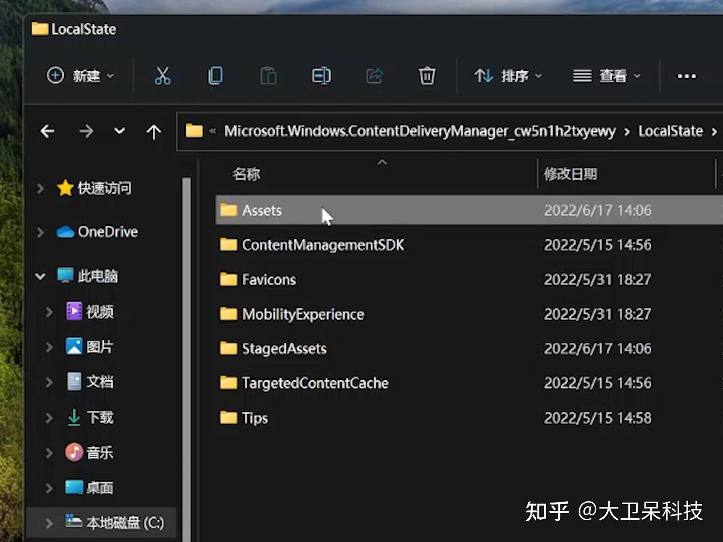
Task: Click the Share icon in toolbar
Action: click(374, 76)
